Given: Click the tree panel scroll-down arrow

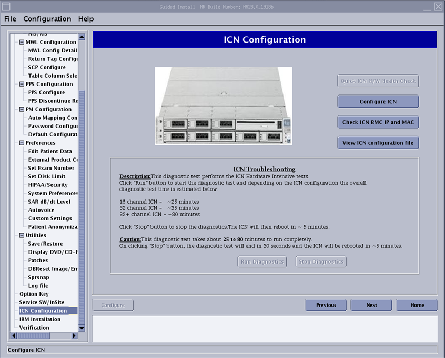Looking at the screenshot, I should (82, 328).
